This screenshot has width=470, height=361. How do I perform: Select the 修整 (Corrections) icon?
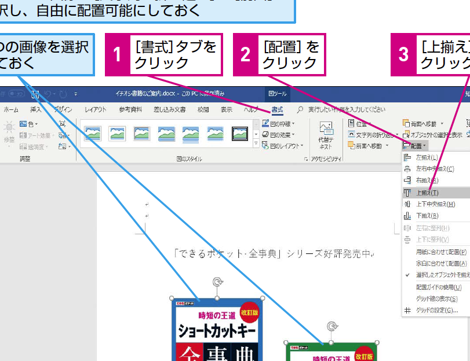pyautogui.click(x=9, y=132)
